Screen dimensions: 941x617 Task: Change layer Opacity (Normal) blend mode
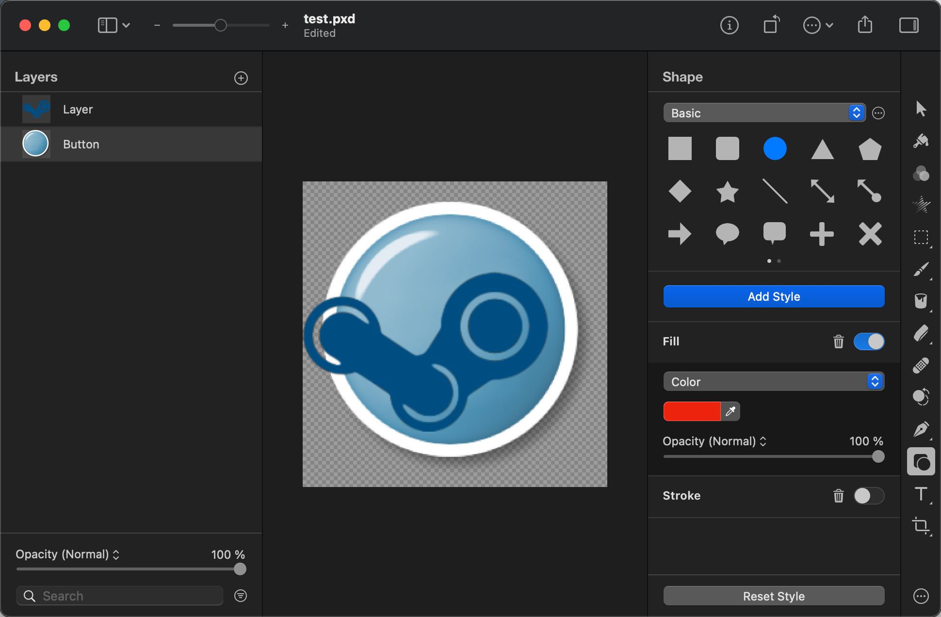pyautogui.click(x=67, y=554)
